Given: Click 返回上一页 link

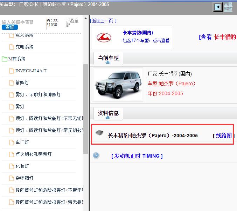Looking at the screenshot, I should coord(103,21).
